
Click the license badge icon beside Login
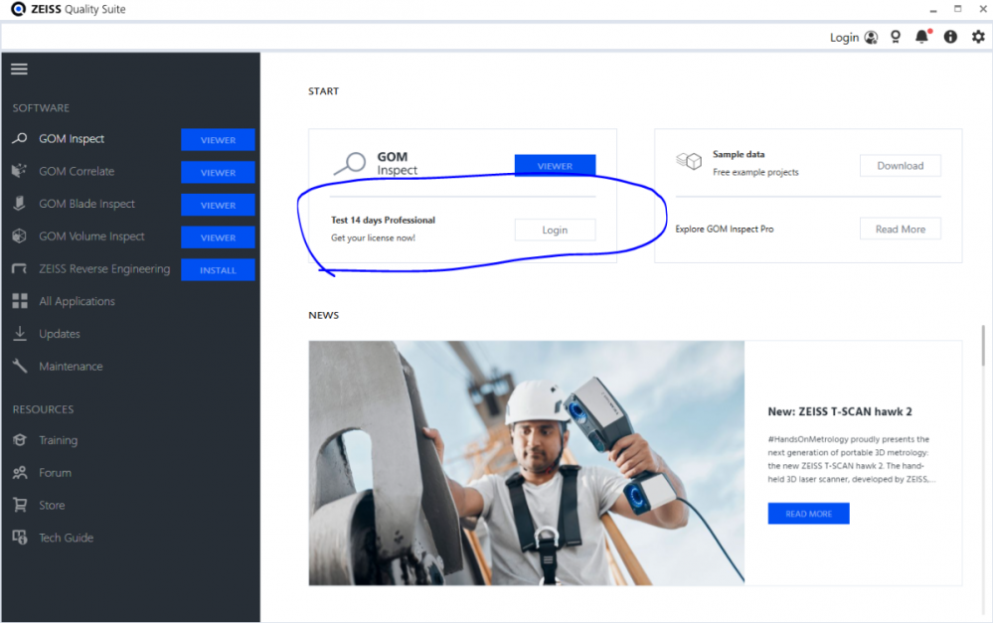[x=896, y=37]
